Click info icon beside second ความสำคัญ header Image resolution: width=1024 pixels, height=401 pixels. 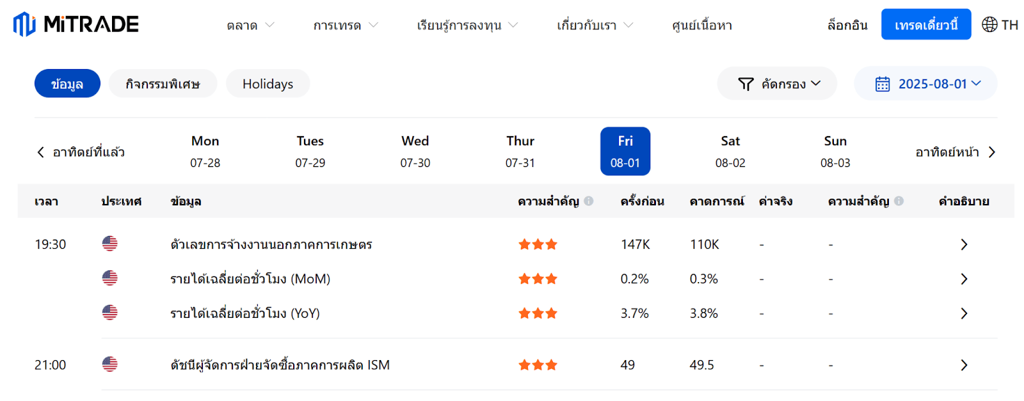[x=899, y=201]
